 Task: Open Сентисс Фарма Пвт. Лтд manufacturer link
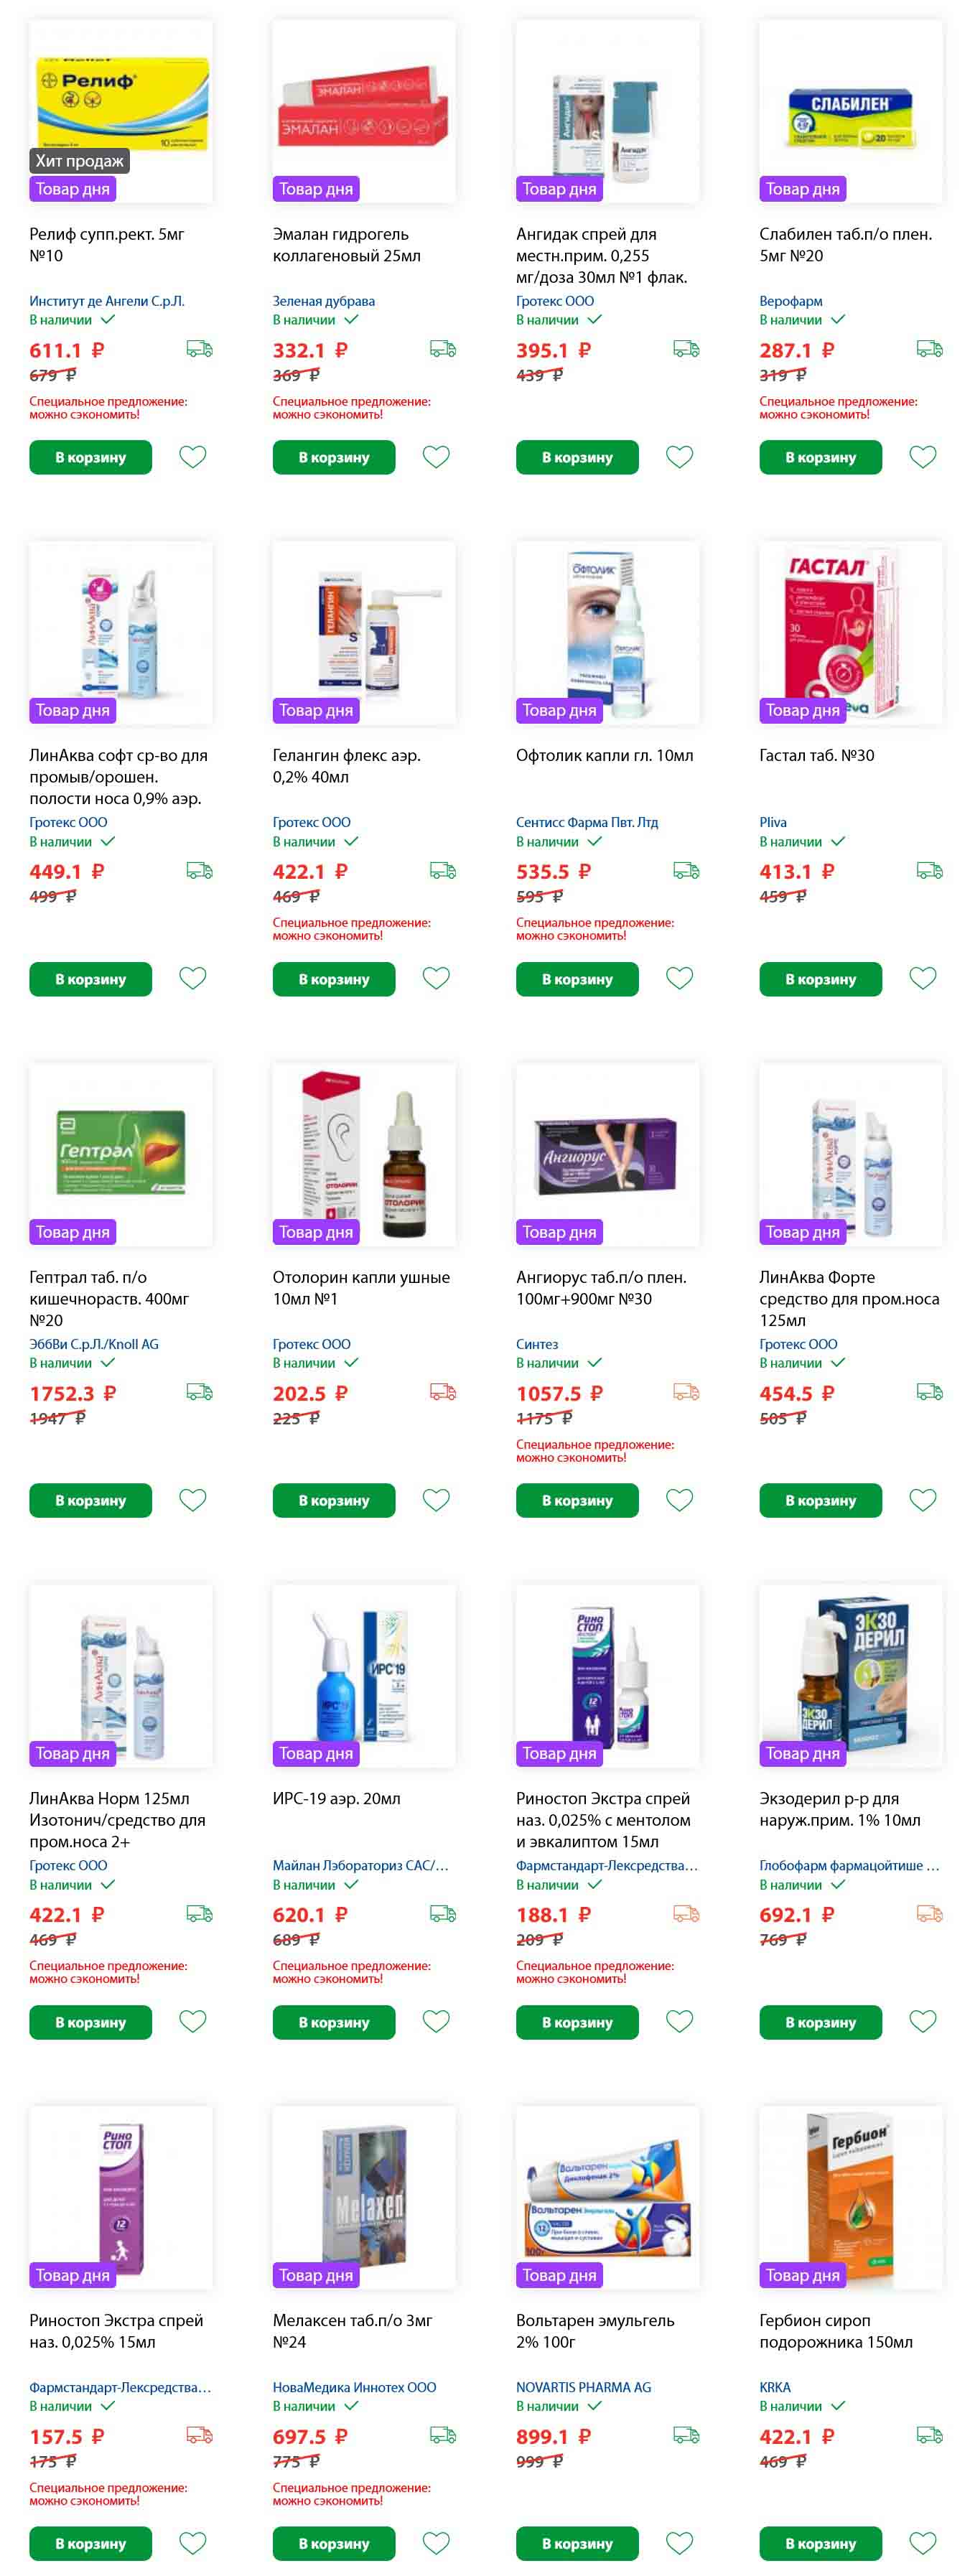[587, 822]
